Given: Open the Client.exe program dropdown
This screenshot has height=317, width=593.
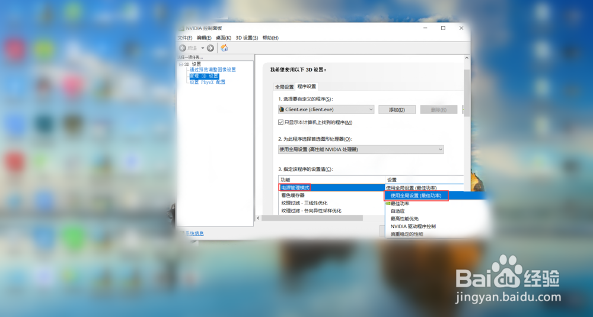Looking at the screenshot, I should (326, 109).
